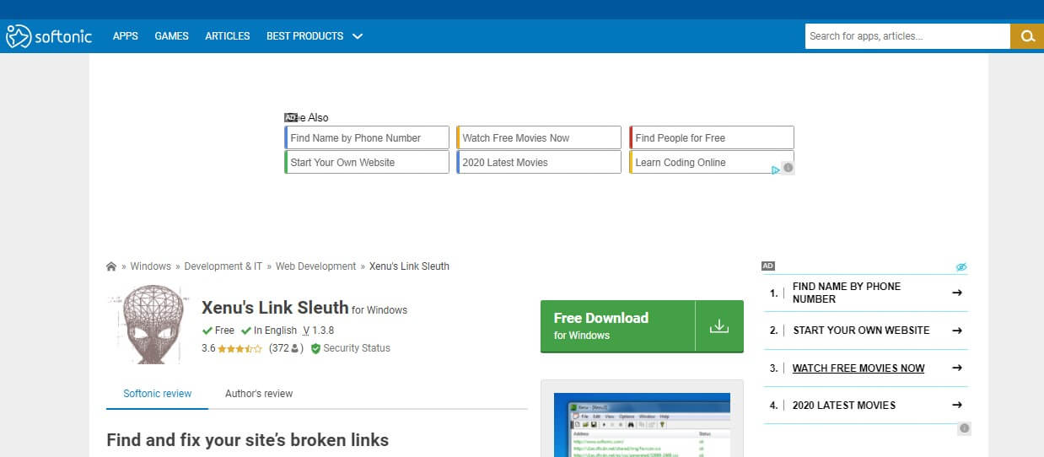Viewport: 1044px width, 457px height.
Task: Click the 2020 Latest Movies banner link
Action: [x=539, y=162]
